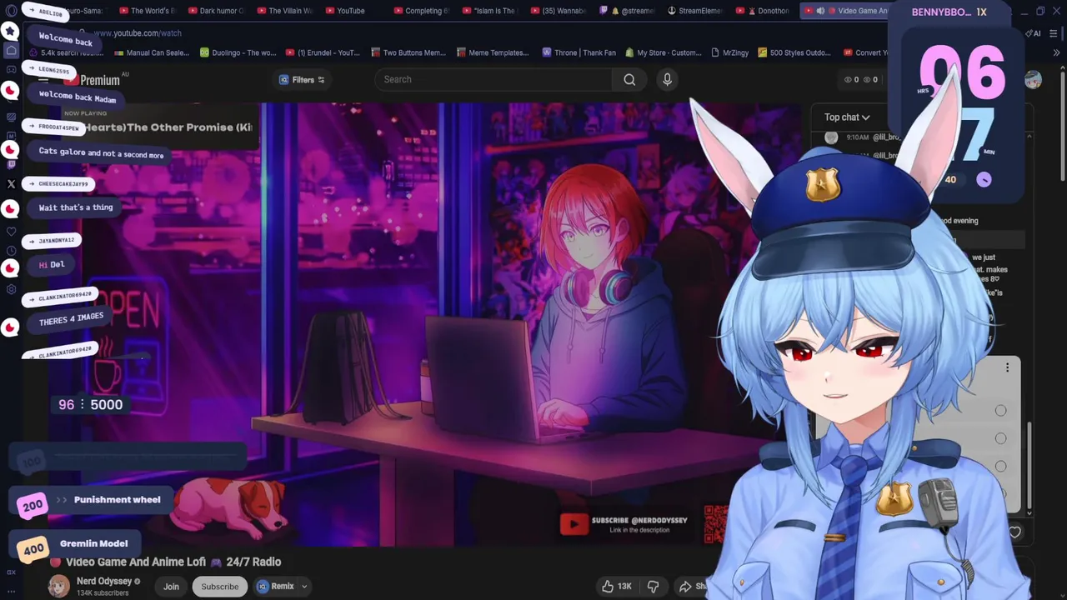The image size is (1067, 600).
Task: Open YouTube hamburger guide menu
Action: [43, 80]
